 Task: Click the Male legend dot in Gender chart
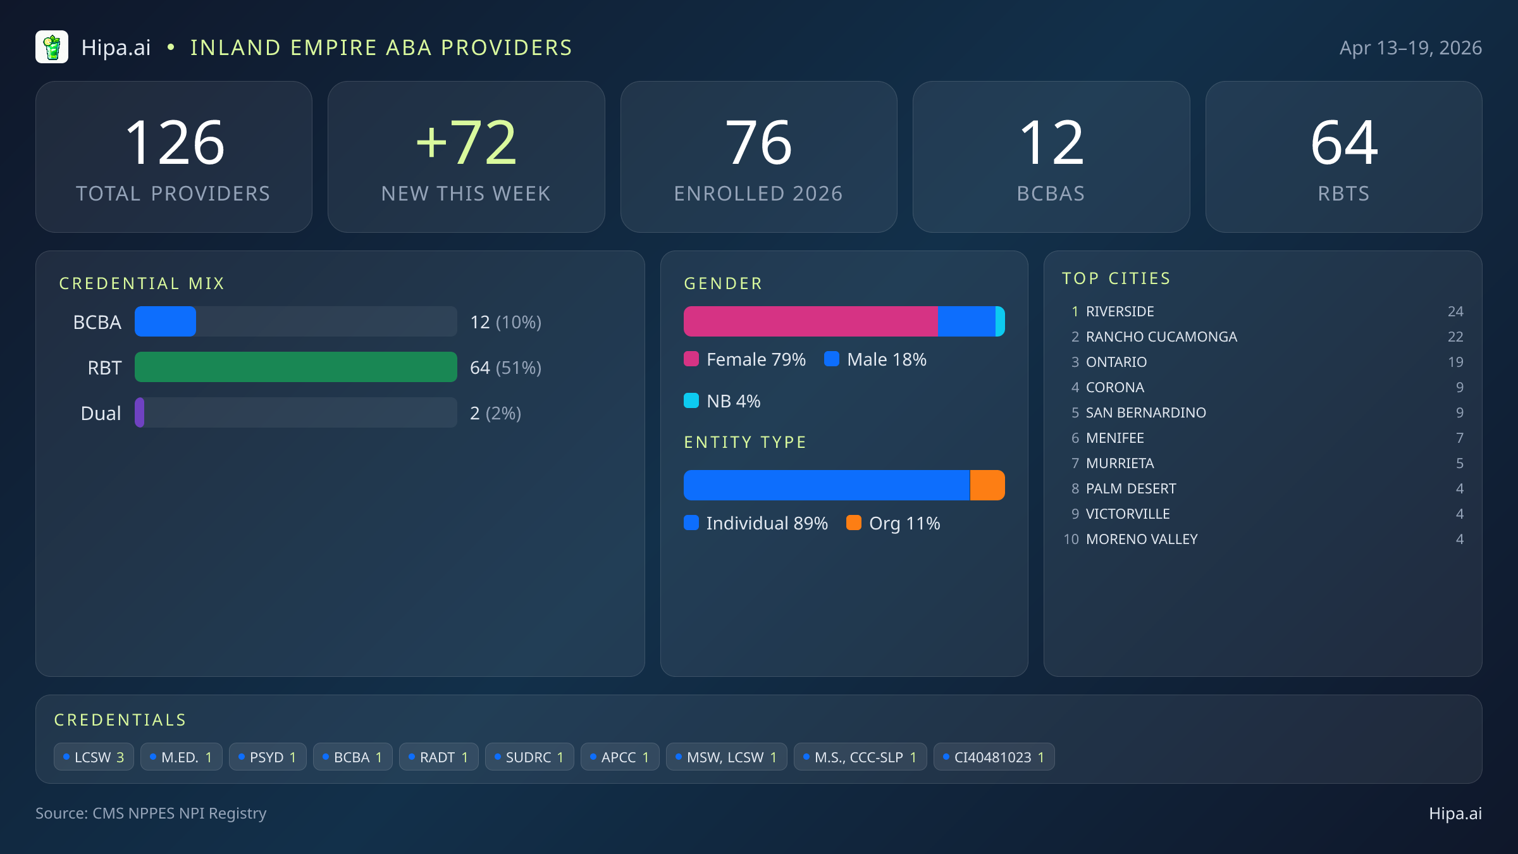tap(832, 359)
